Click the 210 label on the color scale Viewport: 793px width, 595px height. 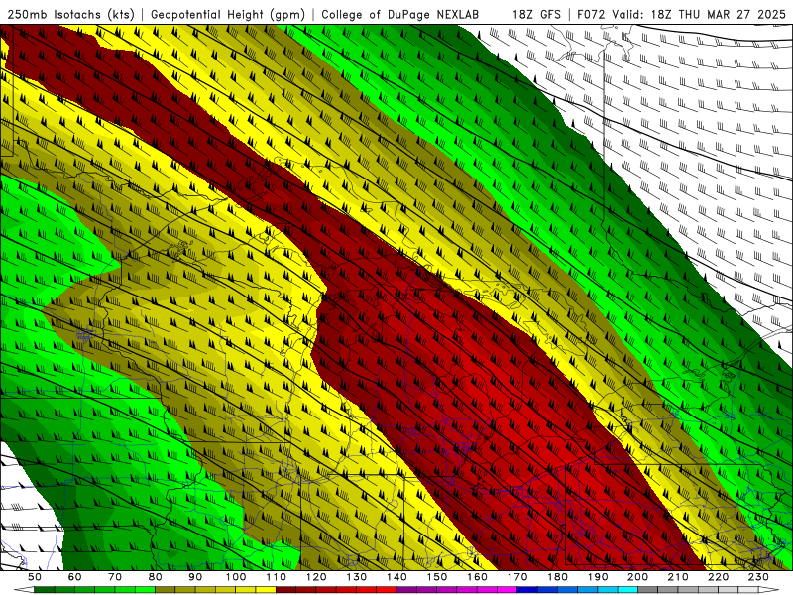(x=678, y=577)
